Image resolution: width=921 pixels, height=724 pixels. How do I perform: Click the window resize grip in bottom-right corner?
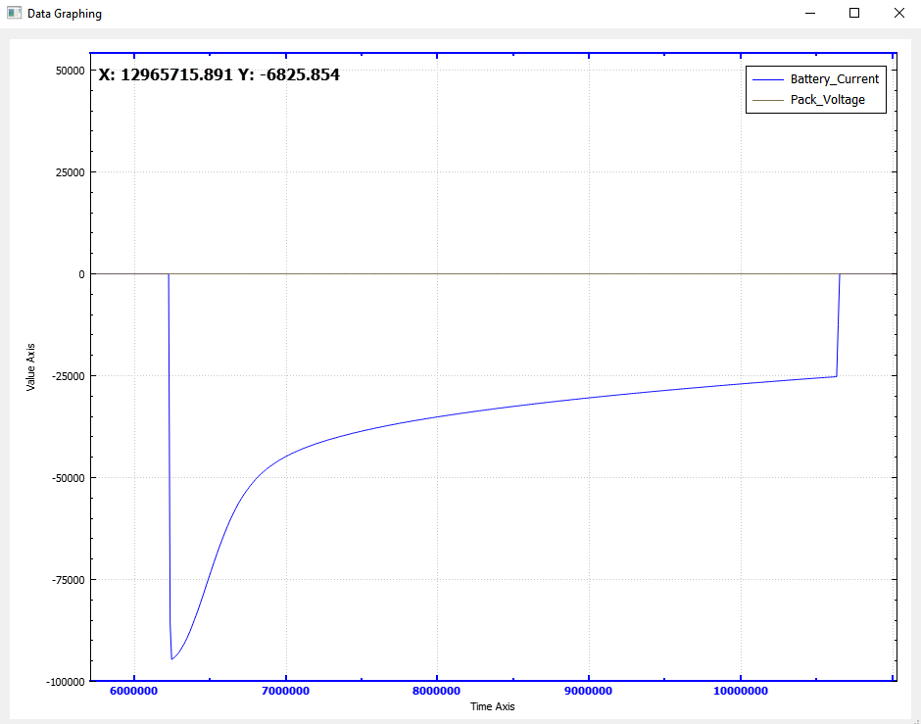click(916, 719)
